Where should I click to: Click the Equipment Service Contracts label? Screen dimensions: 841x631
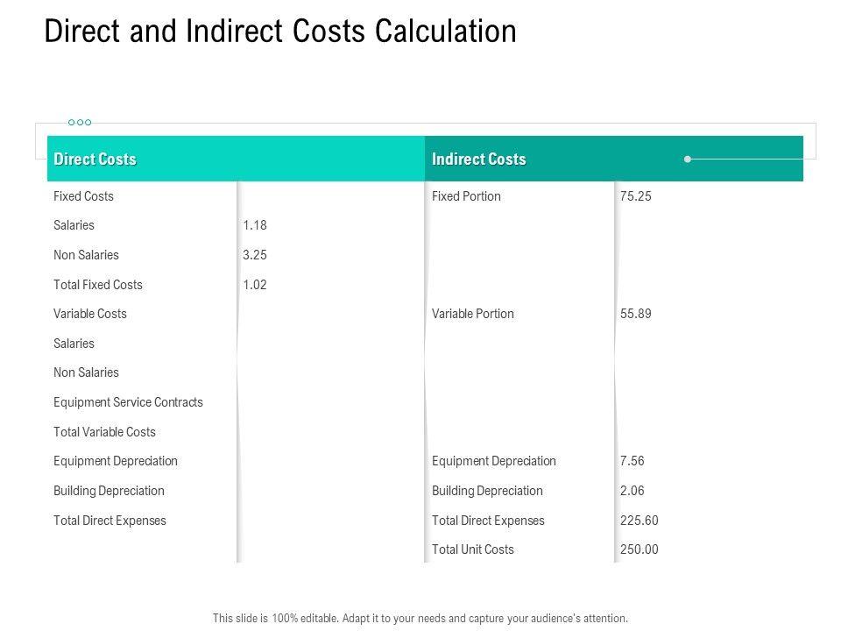point(128,402)
